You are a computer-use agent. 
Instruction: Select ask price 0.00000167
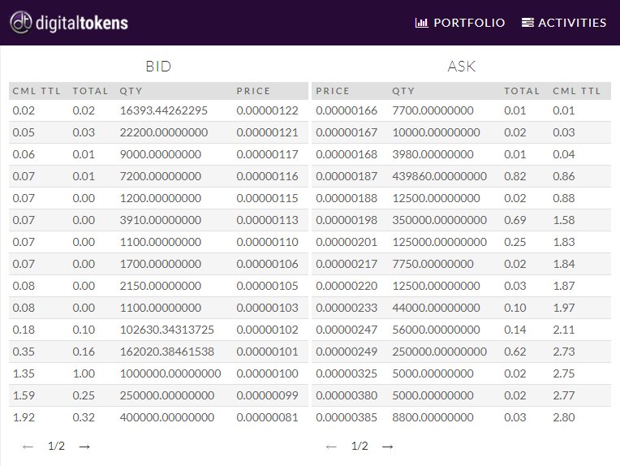tap(347, 132)
